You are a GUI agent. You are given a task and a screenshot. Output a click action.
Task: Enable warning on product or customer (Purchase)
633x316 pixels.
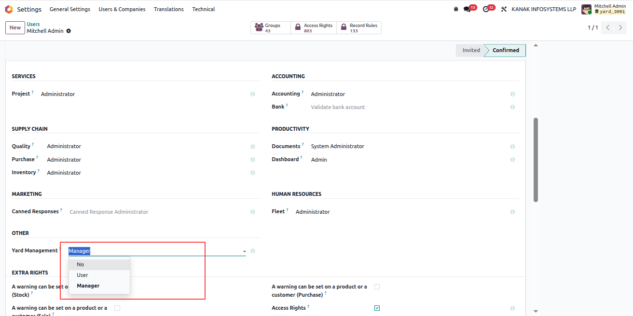coord(377,287)
